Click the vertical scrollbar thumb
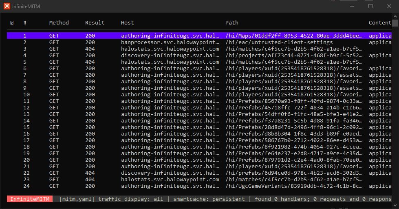Viewport: 399px width, 209px height. tap(395, 23)
